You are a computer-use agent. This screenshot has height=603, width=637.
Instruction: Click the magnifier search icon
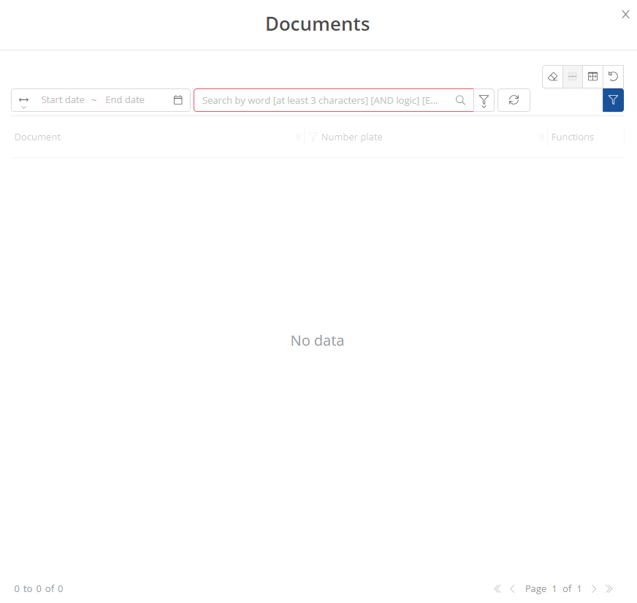[460, 100]
